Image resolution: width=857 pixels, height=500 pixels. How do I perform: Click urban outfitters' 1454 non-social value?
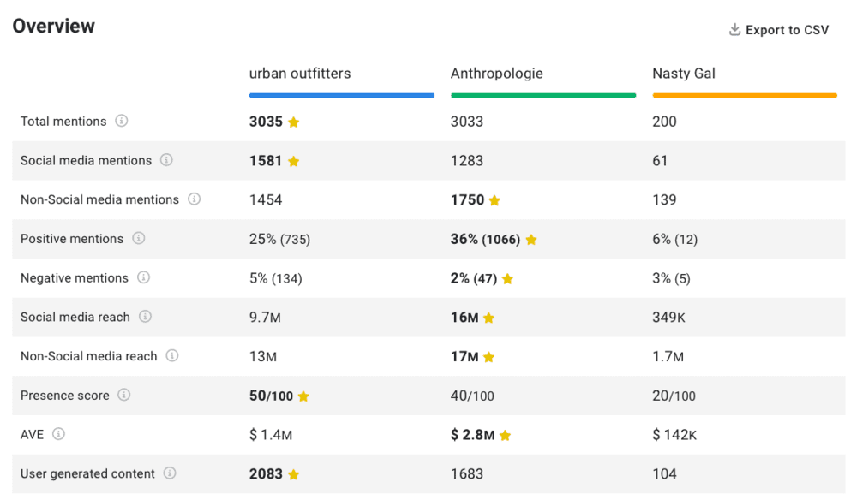(x=266, y=200)
